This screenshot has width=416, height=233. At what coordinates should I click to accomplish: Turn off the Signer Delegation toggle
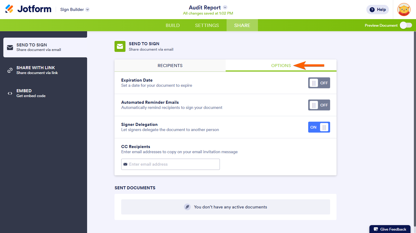tap(319, 127)
